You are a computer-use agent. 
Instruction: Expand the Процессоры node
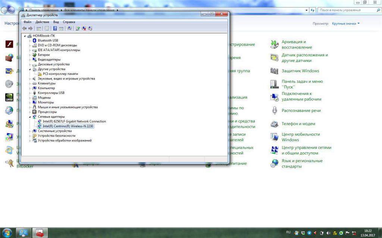click(30, 112)
